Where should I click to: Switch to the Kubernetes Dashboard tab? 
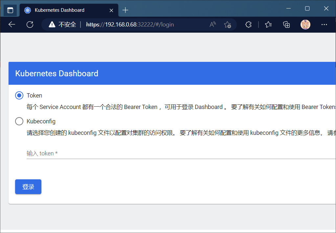point(59,10)
